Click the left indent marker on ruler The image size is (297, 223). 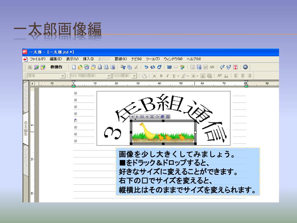73,84
